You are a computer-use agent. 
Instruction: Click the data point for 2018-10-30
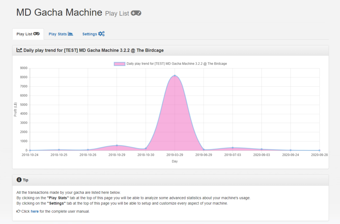(146, 148)
